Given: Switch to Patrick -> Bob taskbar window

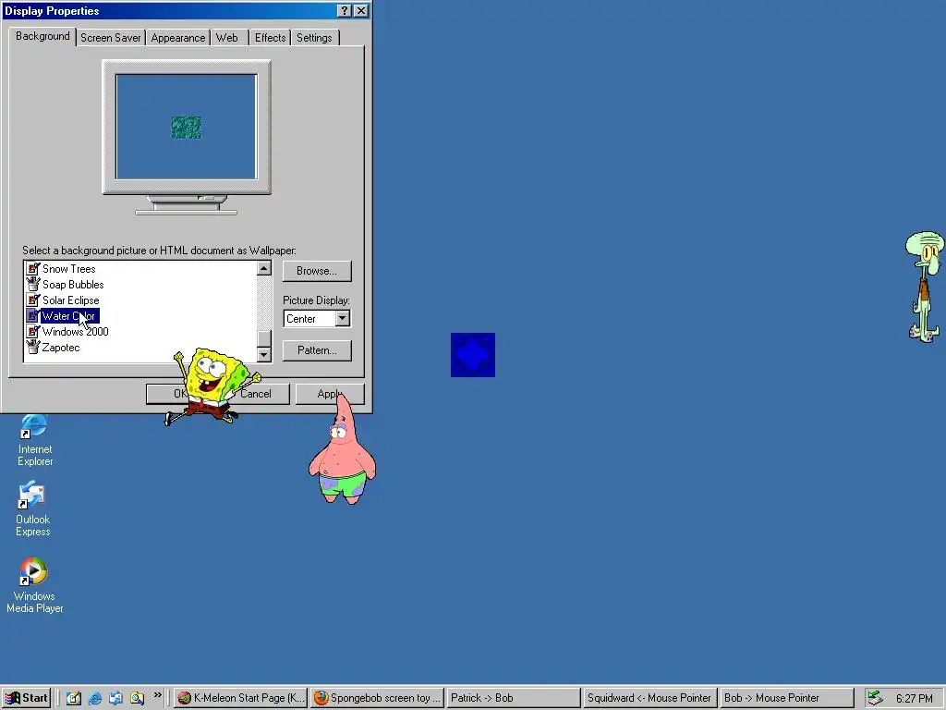Looking at the screenshot, I should click(x=514, y=698).
